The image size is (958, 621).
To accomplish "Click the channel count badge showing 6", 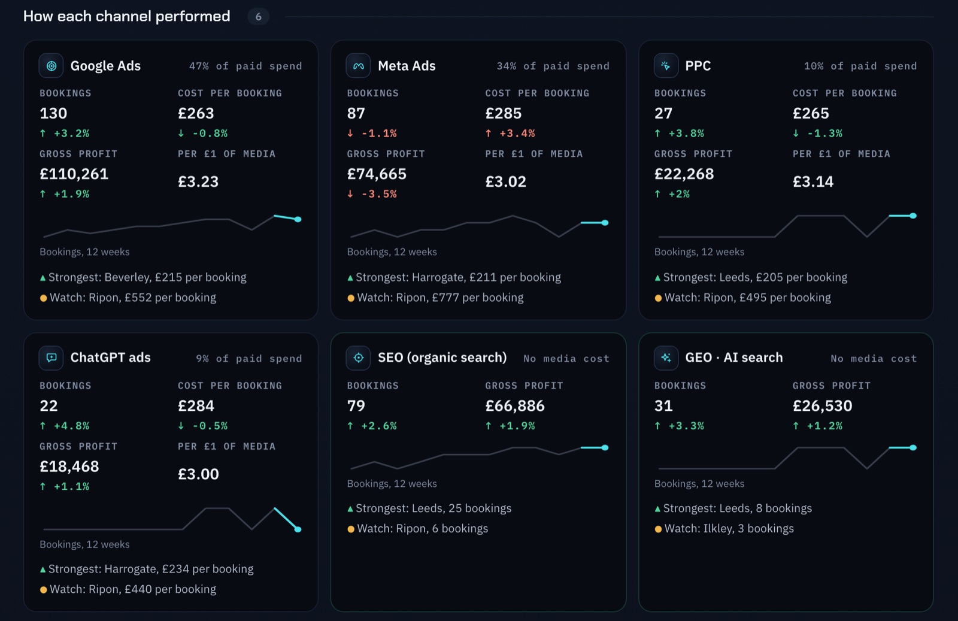I will pyautogui.click(x=258, y=17).
